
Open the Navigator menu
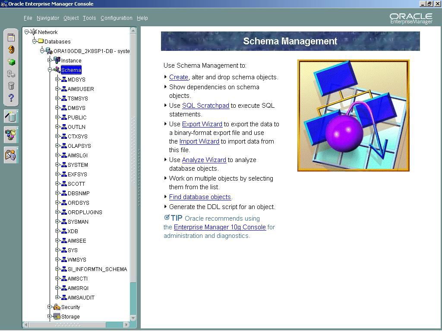[x=48, y=18]
